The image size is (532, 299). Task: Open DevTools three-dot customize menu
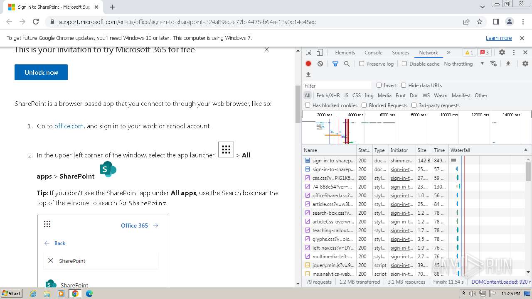pos(514,53)
